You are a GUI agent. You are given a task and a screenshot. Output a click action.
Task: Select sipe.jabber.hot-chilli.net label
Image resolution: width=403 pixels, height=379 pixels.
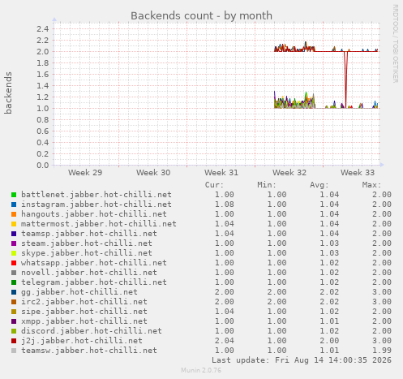click(x=84, y=312)
